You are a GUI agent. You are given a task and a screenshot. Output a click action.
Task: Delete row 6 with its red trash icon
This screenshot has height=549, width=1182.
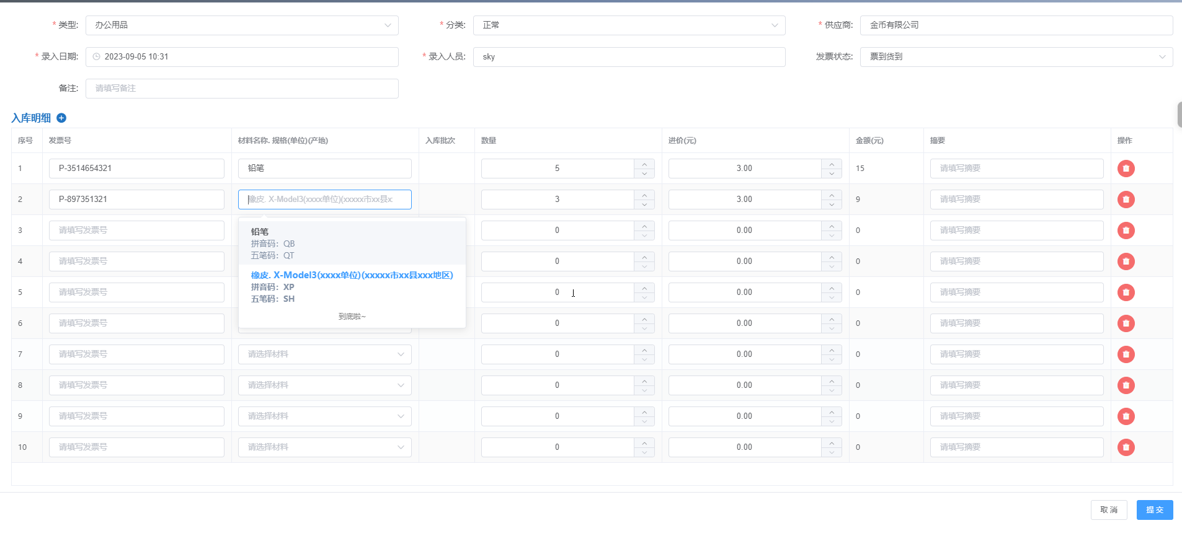point(1126,323)
